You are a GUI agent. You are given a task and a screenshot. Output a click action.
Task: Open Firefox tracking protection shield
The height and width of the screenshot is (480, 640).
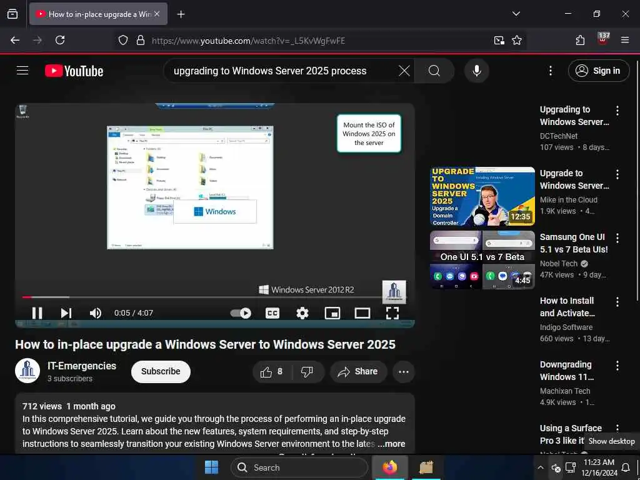tap(123, 40)
